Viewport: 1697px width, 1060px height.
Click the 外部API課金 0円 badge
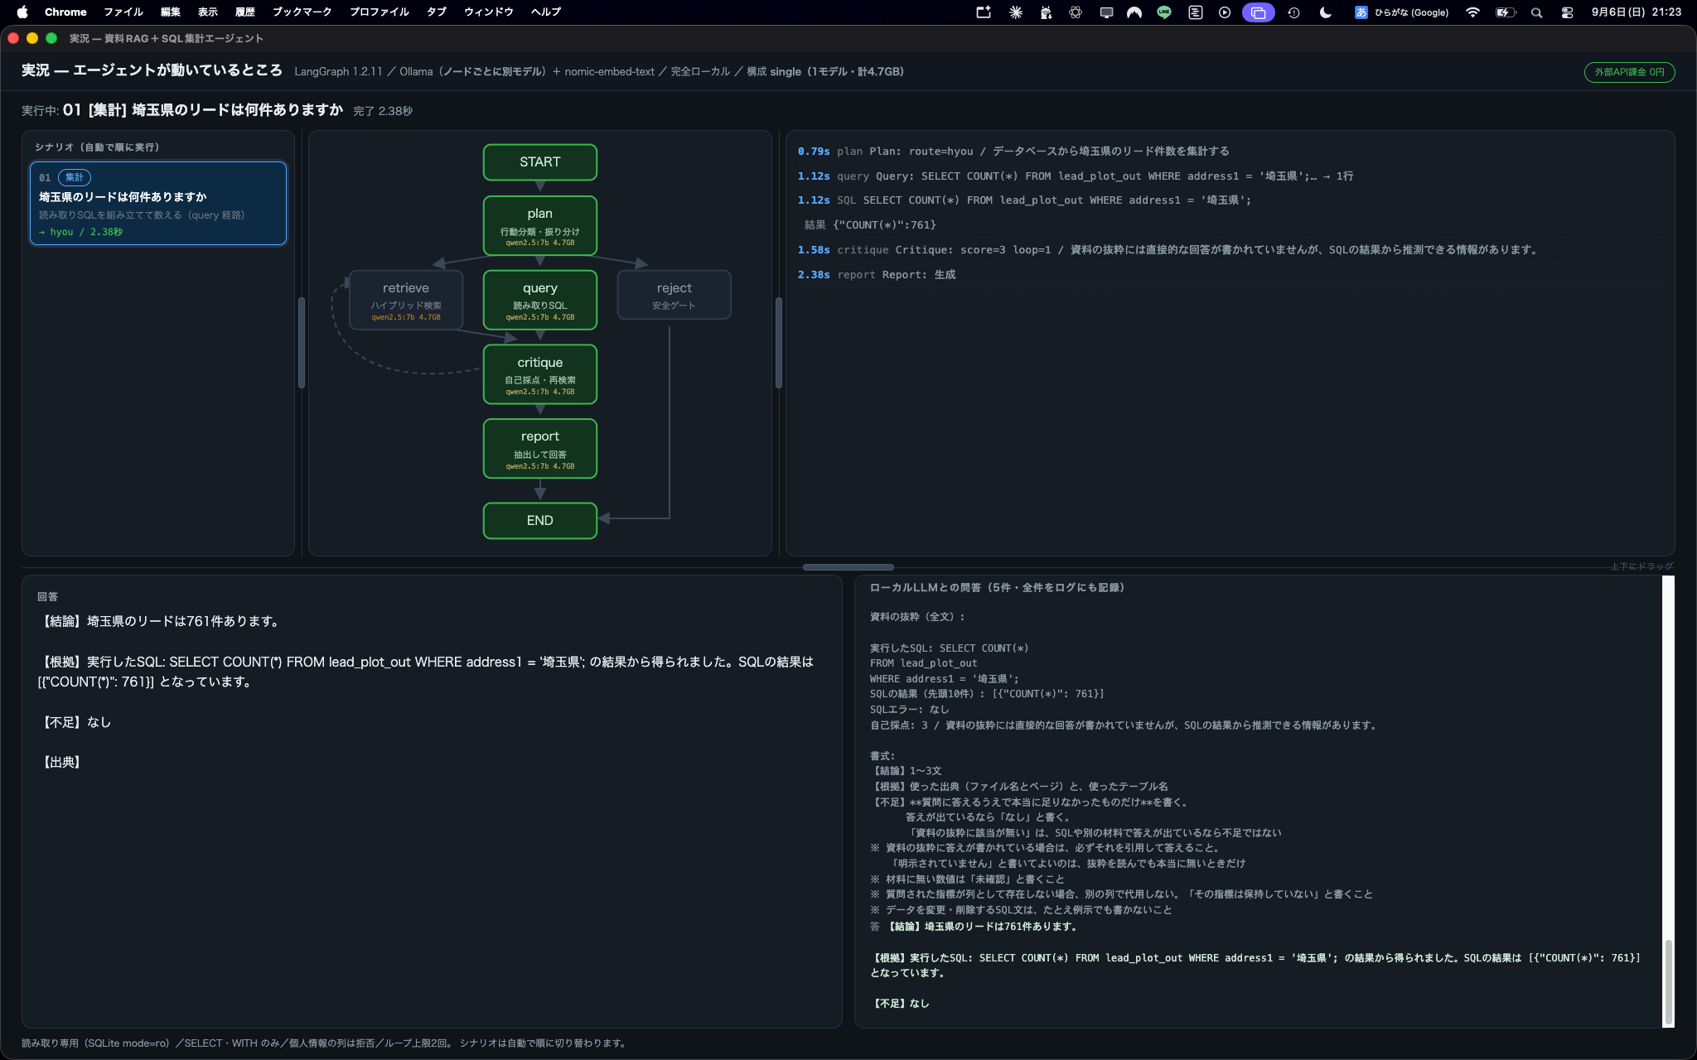[x=1629, y=72]
